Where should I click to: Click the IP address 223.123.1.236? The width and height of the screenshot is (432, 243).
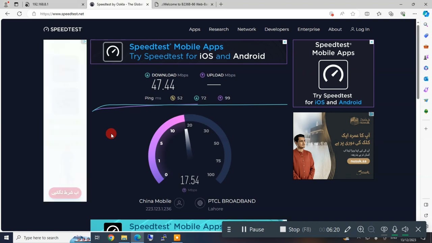[158, 209]
